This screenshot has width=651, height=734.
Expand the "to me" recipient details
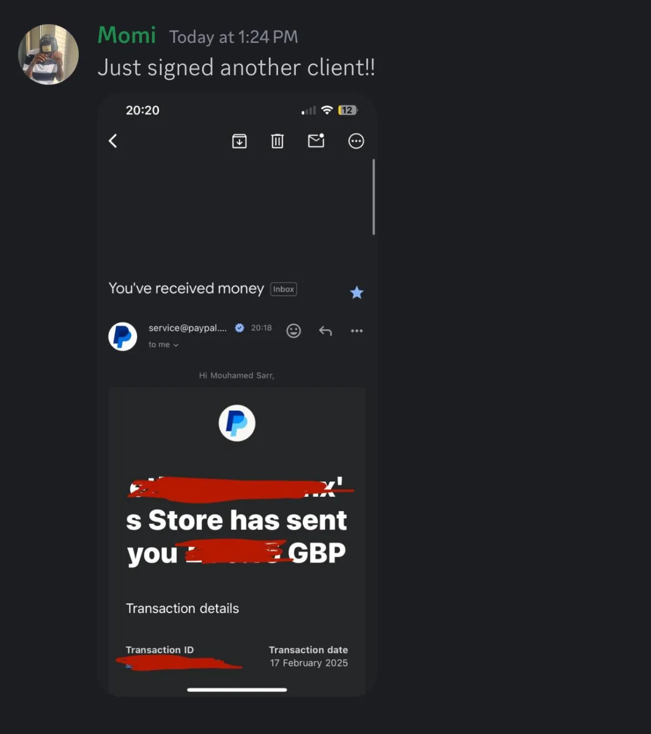coord(163,344)
